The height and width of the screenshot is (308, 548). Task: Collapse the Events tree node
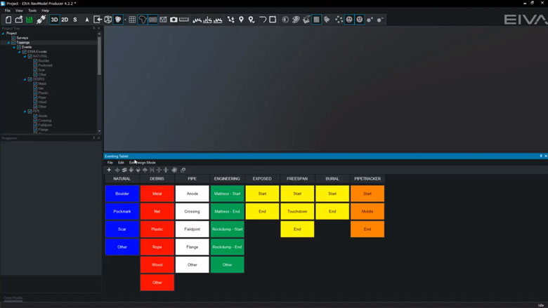(14, 47)
